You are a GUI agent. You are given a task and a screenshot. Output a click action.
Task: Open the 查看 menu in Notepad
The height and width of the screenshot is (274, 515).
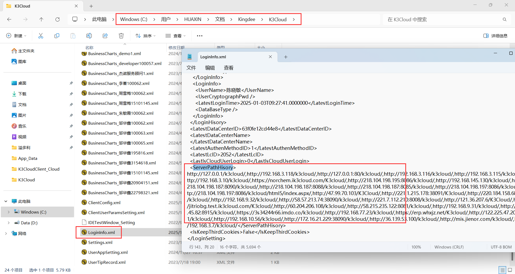coord(229,68)
